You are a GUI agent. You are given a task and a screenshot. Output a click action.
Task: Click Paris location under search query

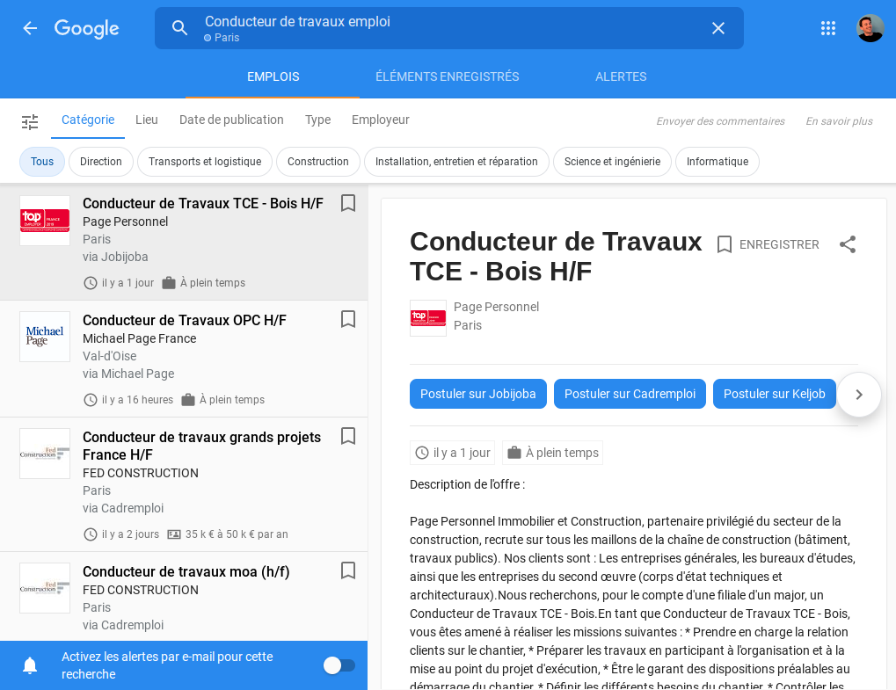[222, 38]
